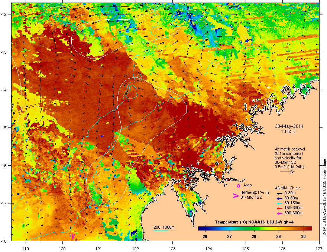The width and height of the screenshot is (327, 252).
Task: Click the '30-80m' depth label
Action: [x=291, y=198]
